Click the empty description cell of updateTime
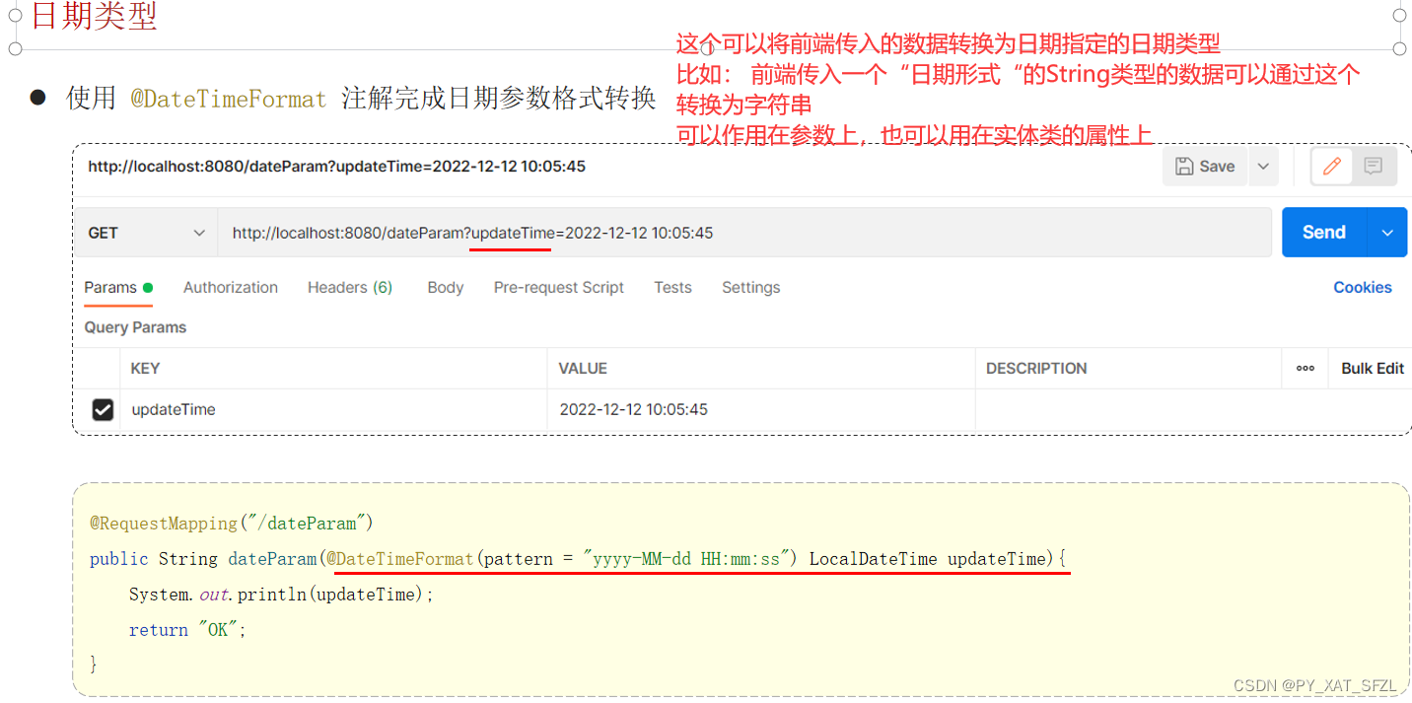Screen dimensions: 1412x703 1193,409
